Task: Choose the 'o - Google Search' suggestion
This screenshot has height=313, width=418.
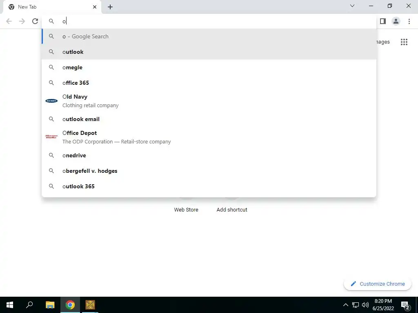Action: 209,36
